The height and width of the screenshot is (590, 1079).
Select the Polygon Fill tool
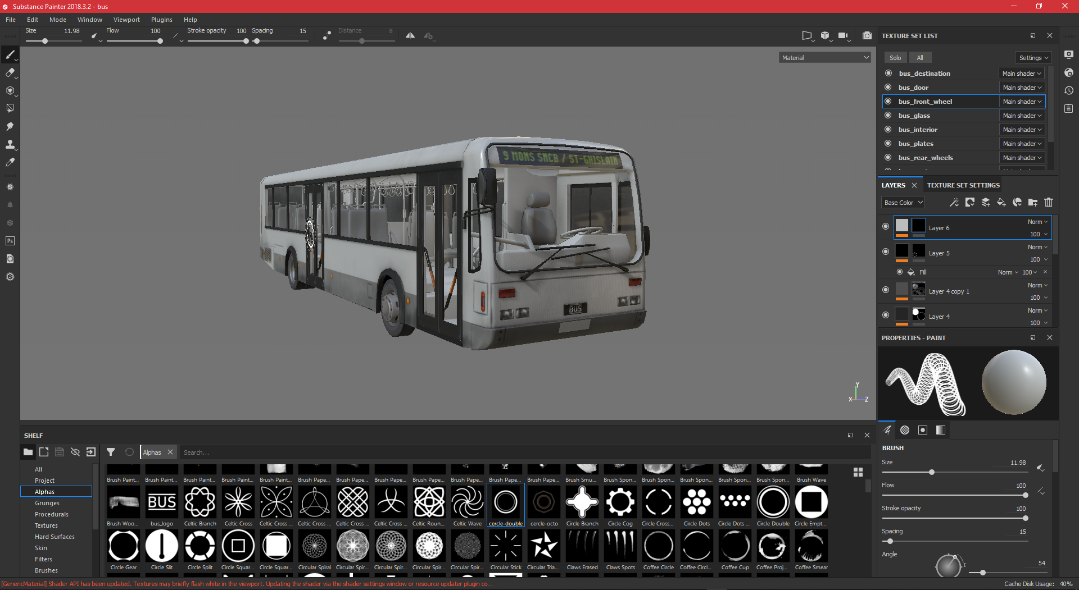pos(10,108)
